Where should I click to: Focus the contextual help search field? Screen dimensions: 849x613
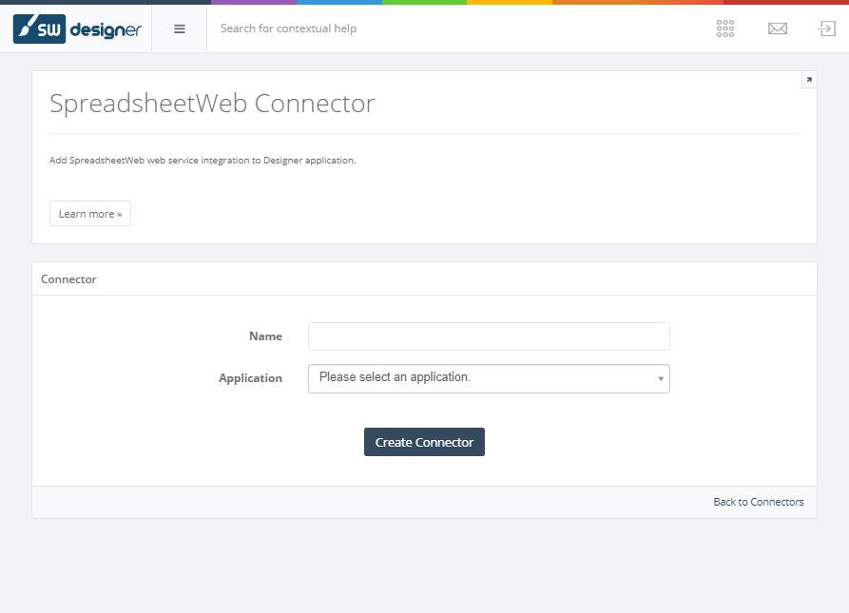454,29
